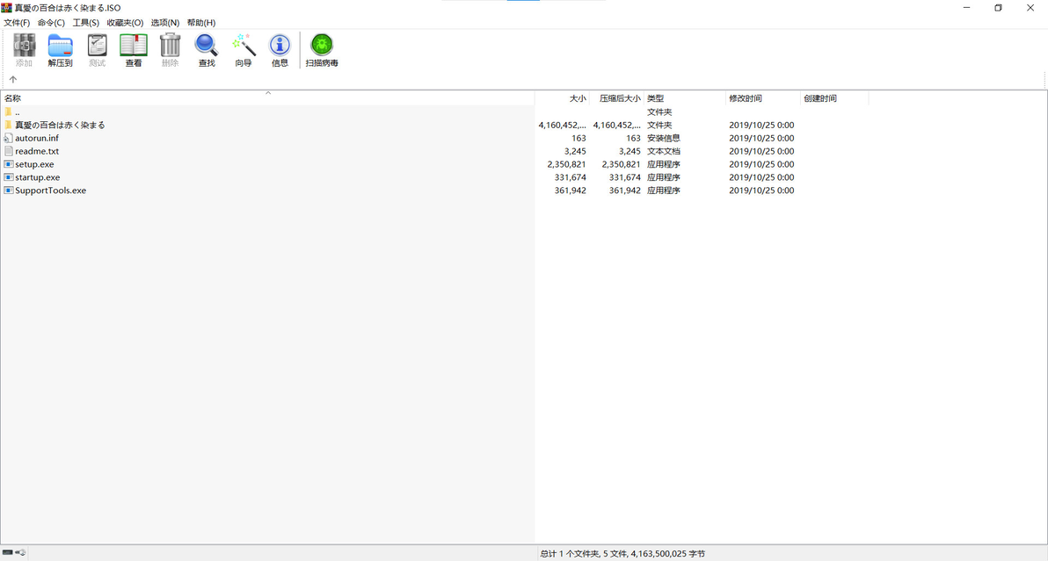Click the SupportTools.exe application icon

[8, 191]
